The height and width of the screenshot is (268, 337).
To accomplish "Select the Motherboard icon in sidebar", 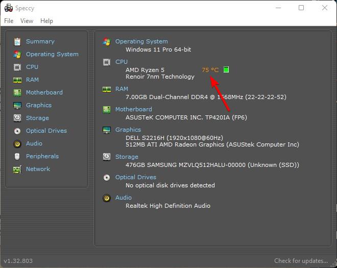I will click(17, 92).
